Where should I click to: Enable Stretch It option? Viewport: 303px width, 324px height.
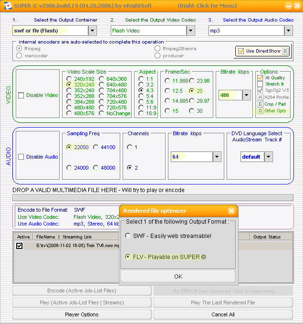260,84
